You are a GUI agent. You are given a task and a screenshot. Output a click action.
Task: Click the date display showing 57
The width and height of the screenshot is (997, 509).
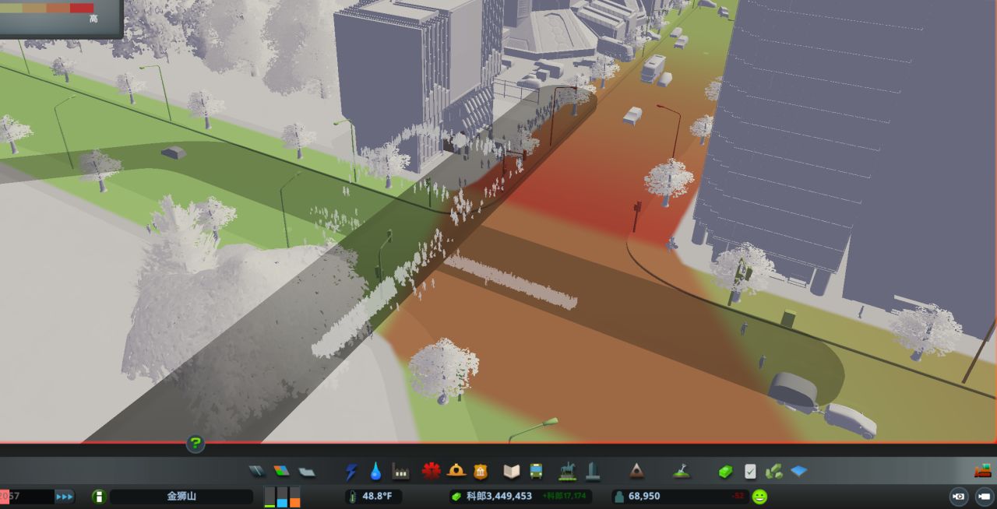point(27,496)
